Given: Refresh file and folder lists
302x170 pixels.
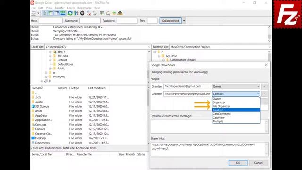Looking at the screenshot, I should (70, 13).
